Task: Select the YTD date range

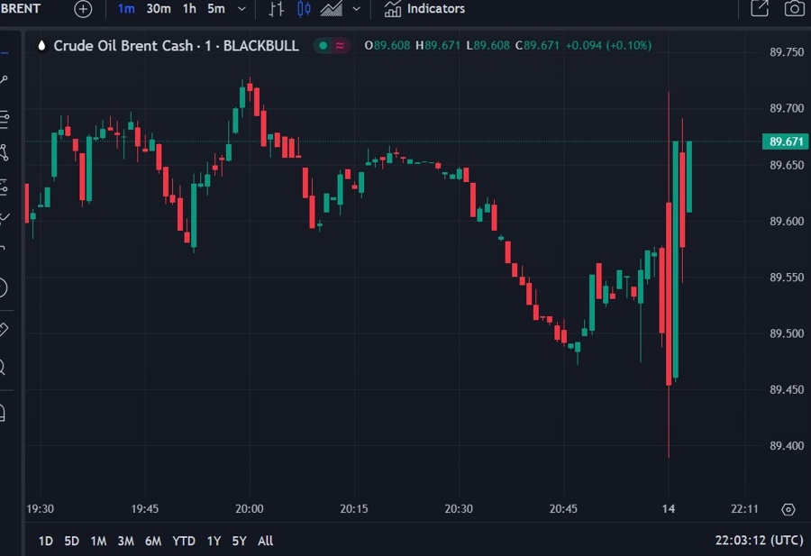Action: click(x=184, y=541)
